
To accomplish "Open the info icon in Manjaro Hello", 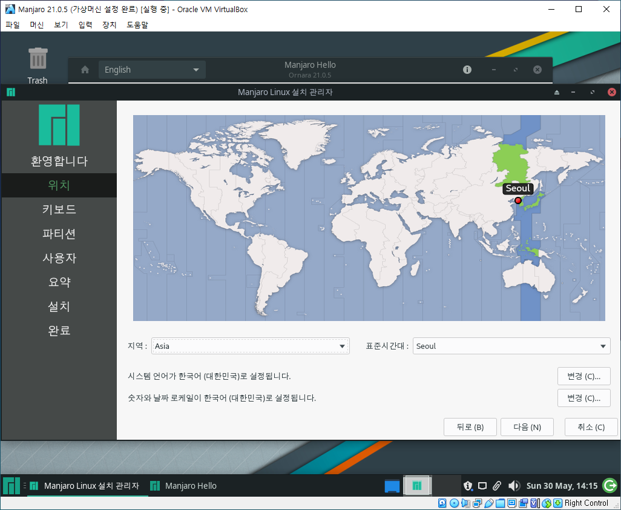I will [467, 70].
